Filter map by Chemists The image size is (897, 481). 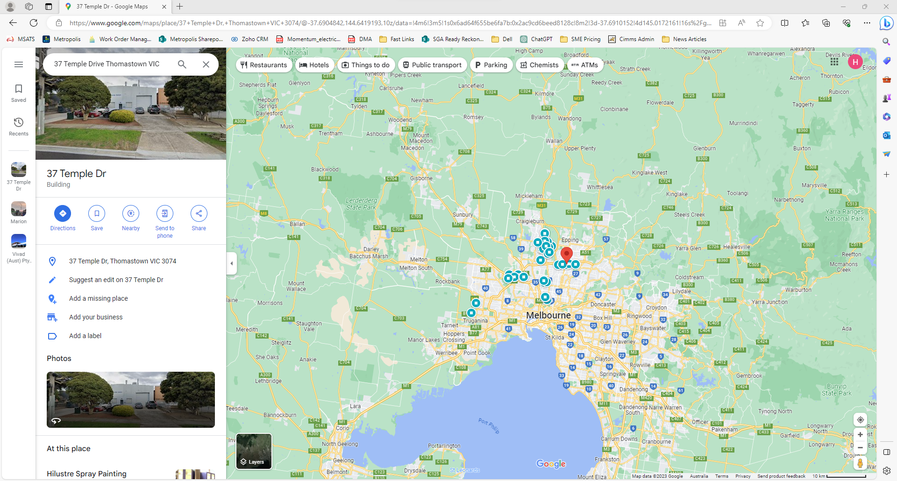click(x=540, y=65)
